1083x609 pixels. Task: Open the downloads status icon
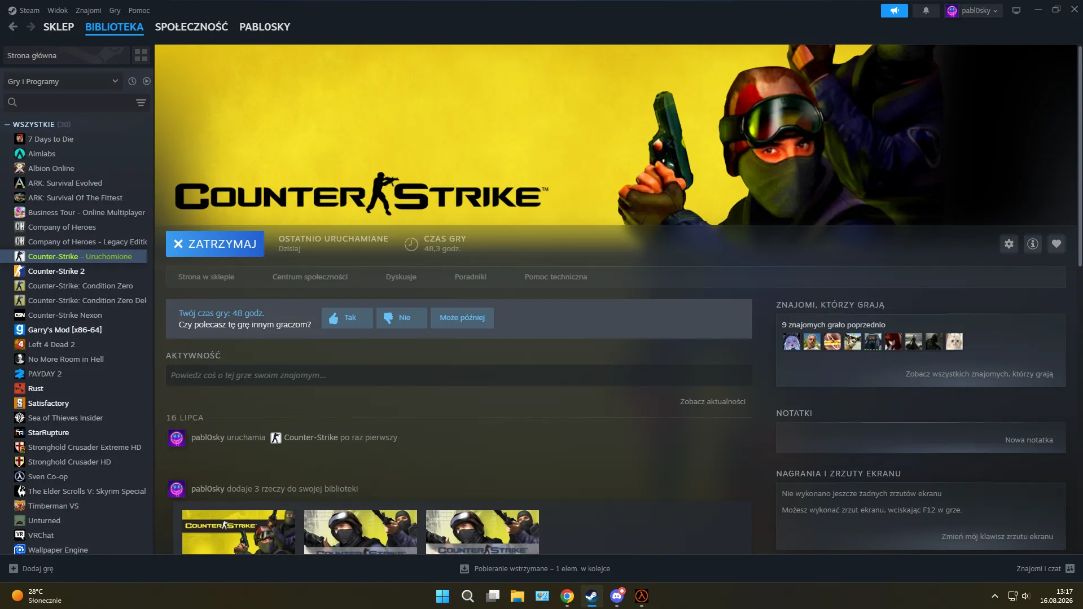click(464, 569)
